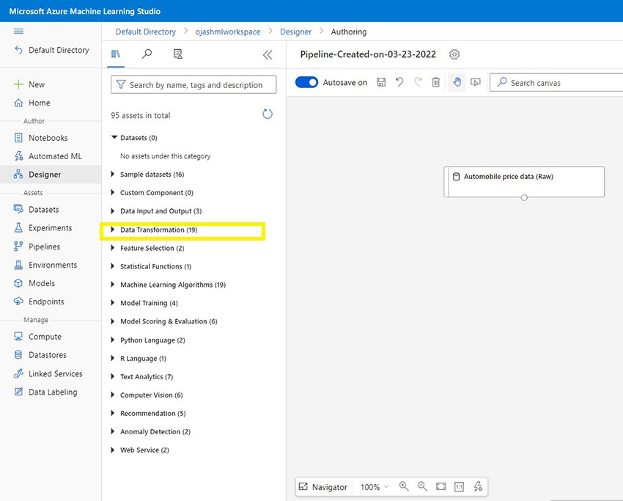This screenshot has height=501, width=623.
Task: Expand Data Transformation (19)
Action: coord(113,230)
